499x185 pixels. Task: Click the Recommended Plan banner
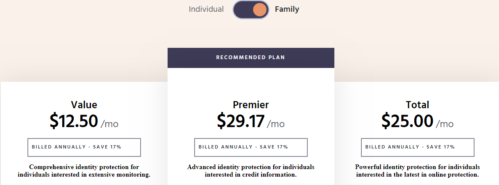click(251, 57)
